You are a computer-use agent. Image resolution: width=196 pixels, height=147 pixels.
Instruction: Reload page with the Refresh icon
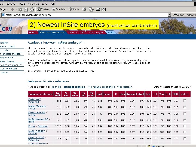coord(26,10)
